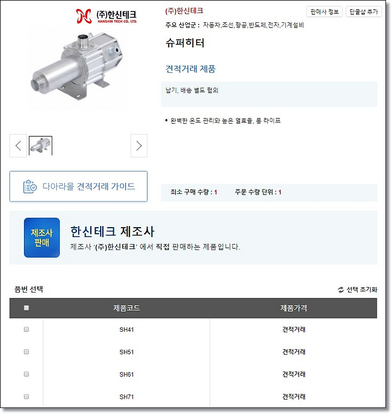Check the box for product code SH41
Screen dimensions: 392x414
click(26, 329)
